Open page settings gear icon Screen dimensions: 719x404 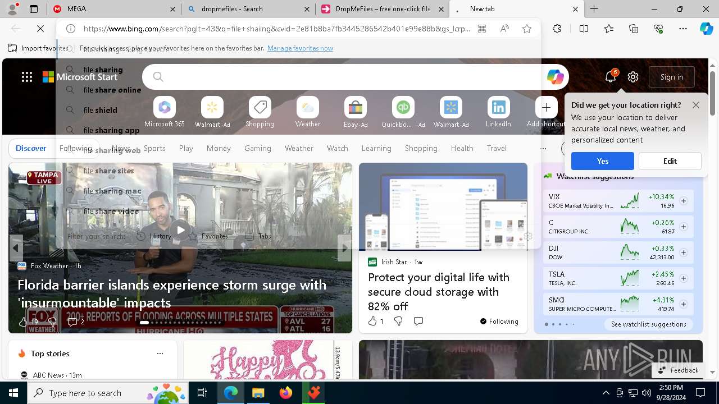point(633,77)
